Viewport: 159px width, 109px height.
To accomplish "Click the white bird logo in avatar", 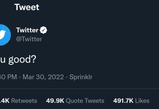I will point(3,35).
